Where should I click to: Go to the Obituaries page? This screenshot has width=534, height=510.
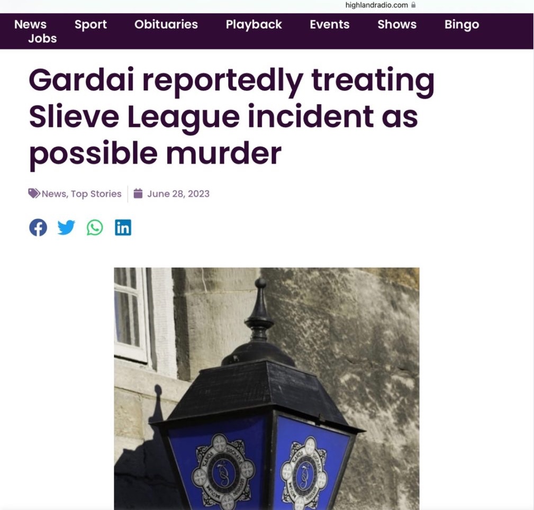(166, 24)
